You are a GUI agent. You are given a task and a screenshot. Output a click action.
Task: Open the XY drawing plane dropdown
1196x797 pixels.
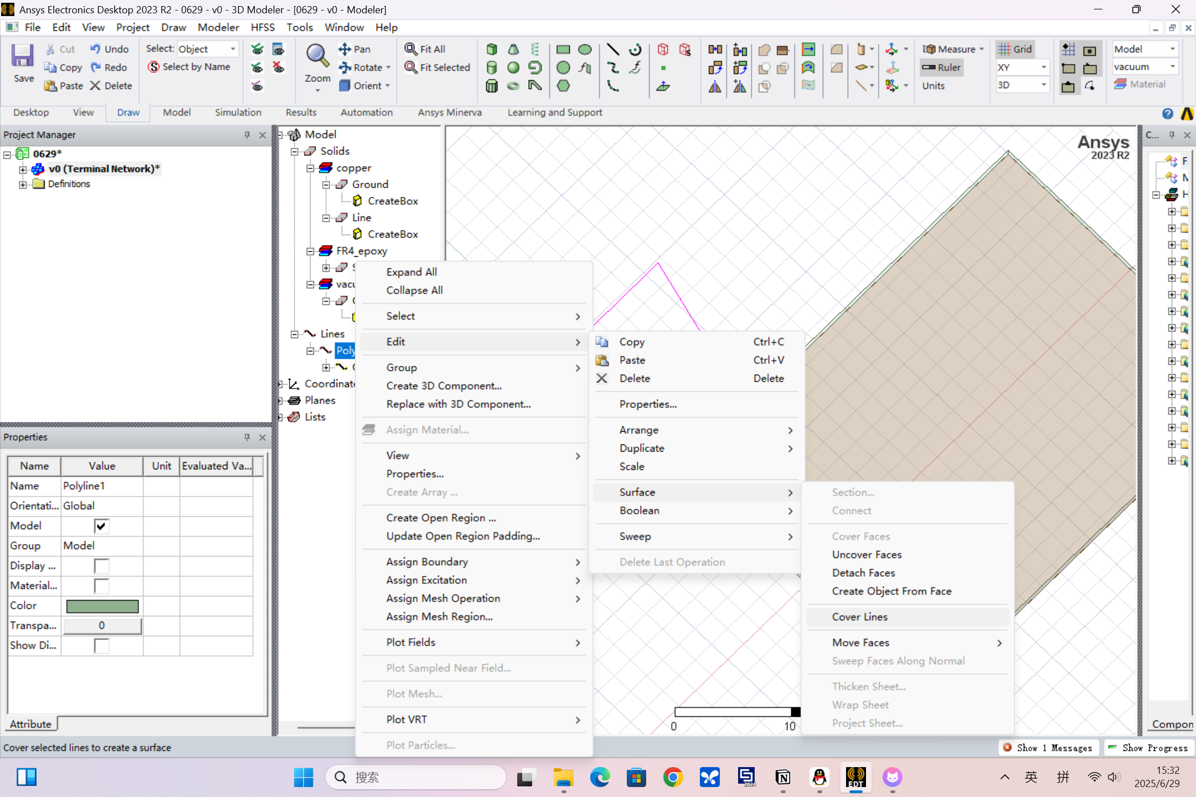click(x=1022, y=68)
